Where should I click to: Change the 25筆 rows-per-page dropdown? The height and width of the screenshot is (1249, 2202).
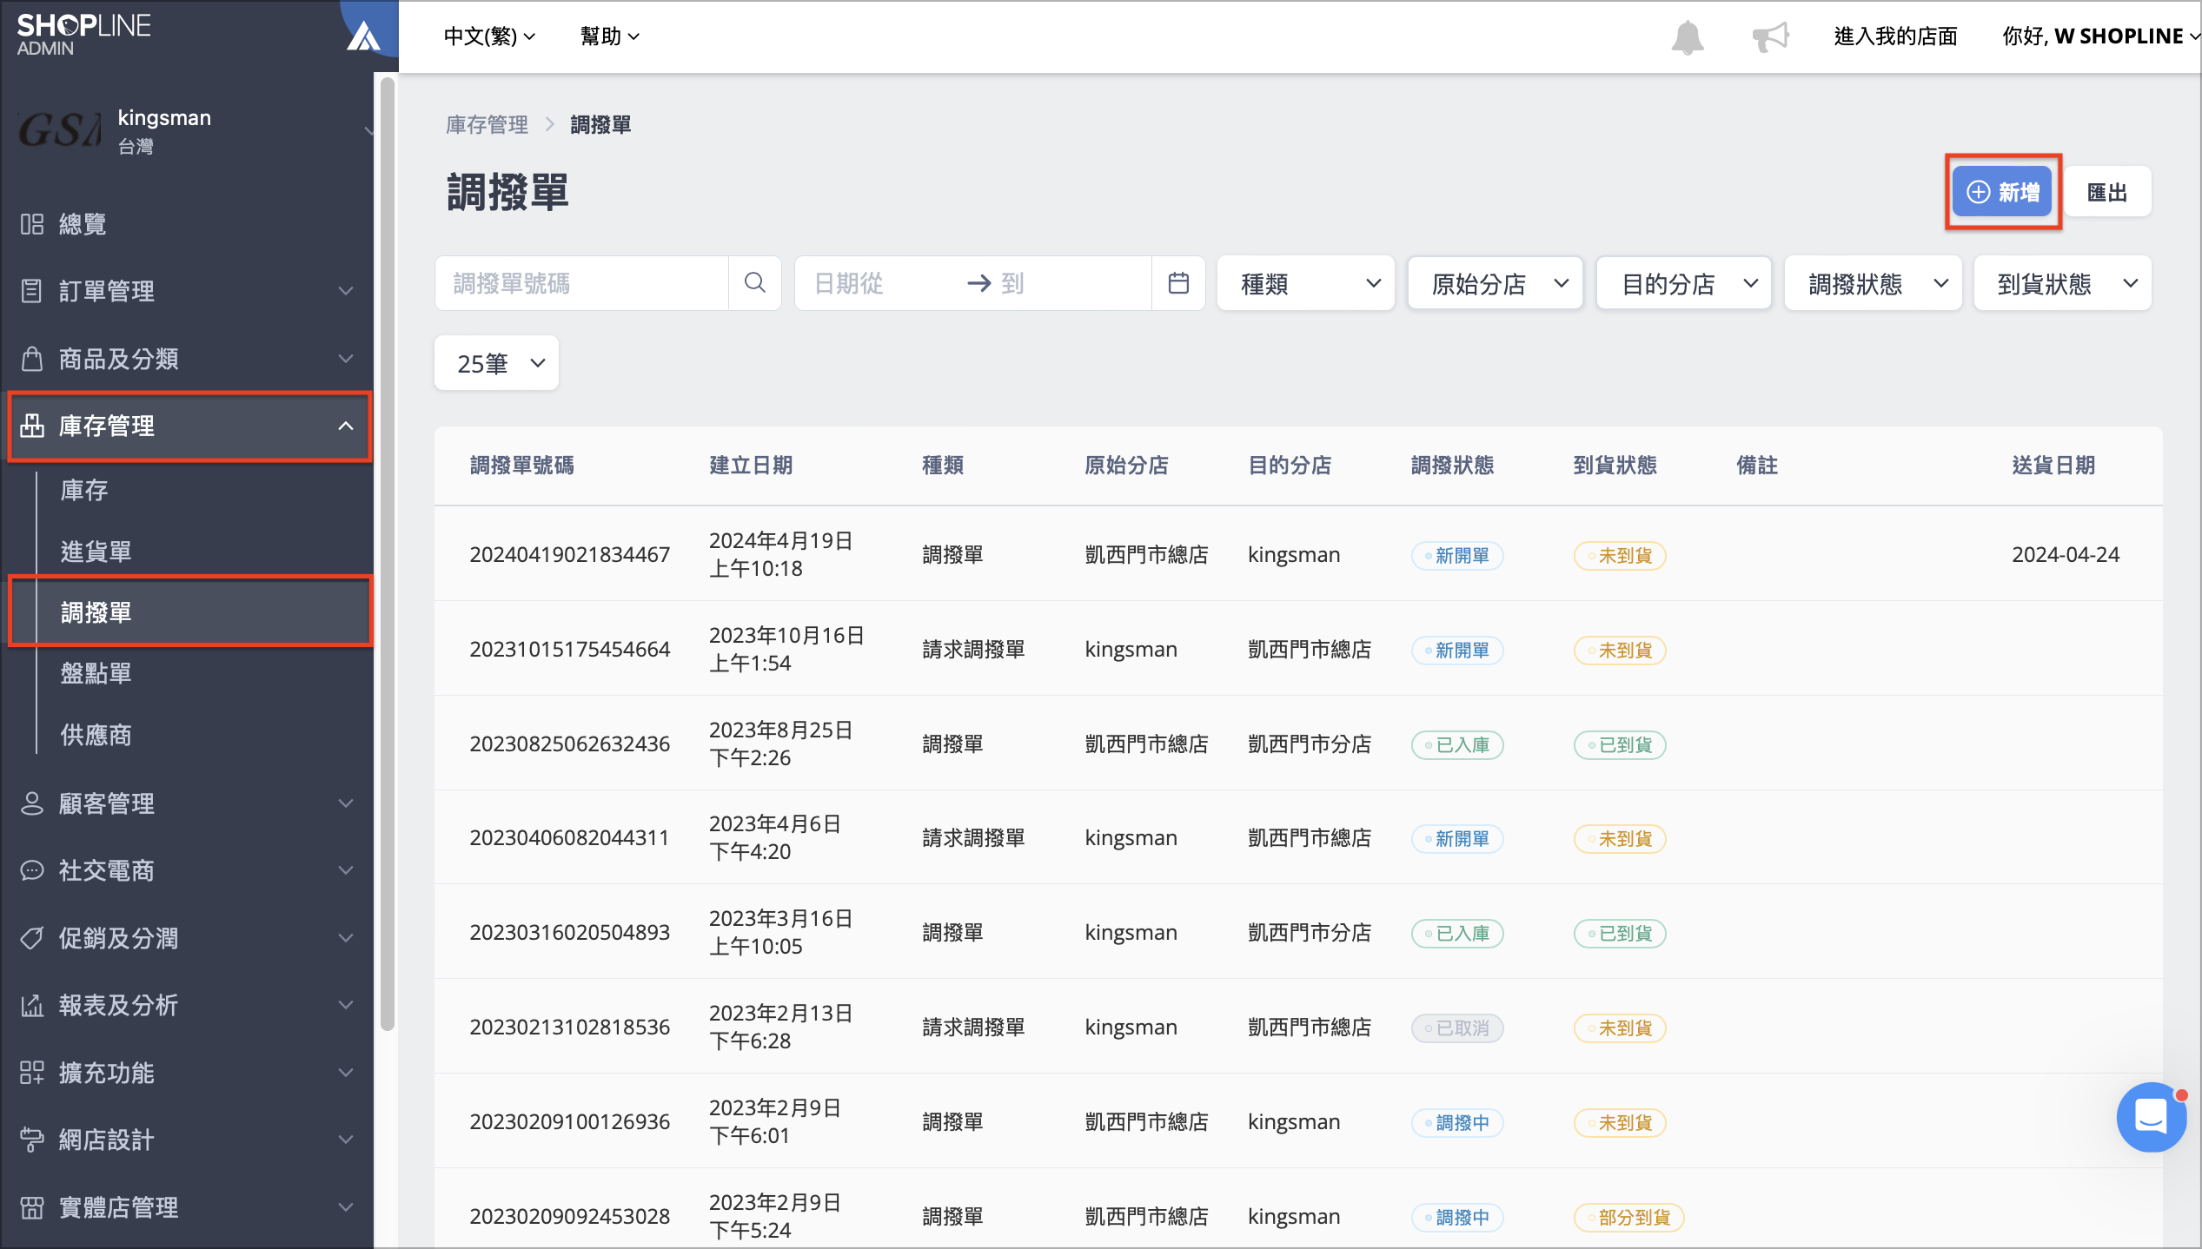[496, 363]
